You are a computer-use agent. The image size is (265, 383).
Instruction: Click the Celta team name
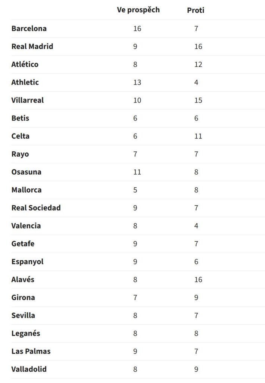21,136
